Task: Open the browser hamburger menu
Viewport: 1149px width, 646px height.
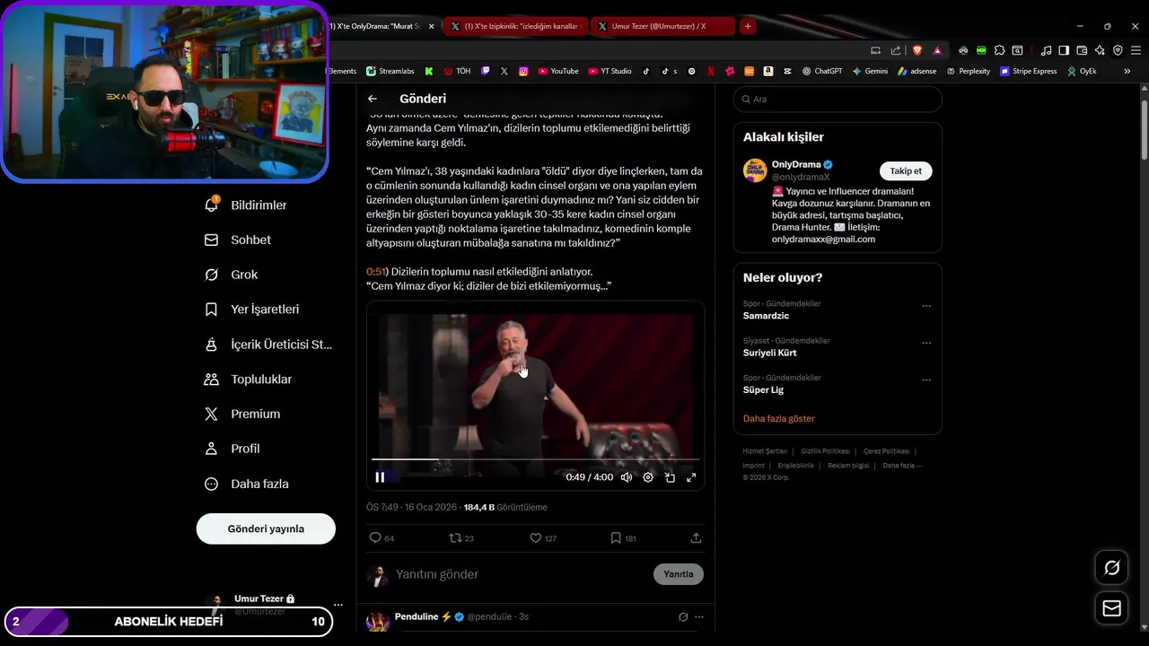Action: point(1136,50)
